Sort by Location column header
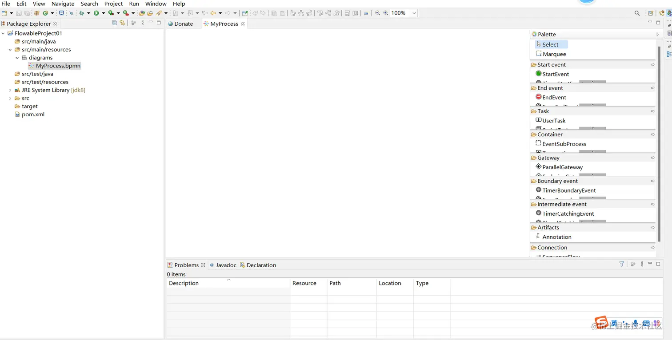672x340 pixels. 395,283
